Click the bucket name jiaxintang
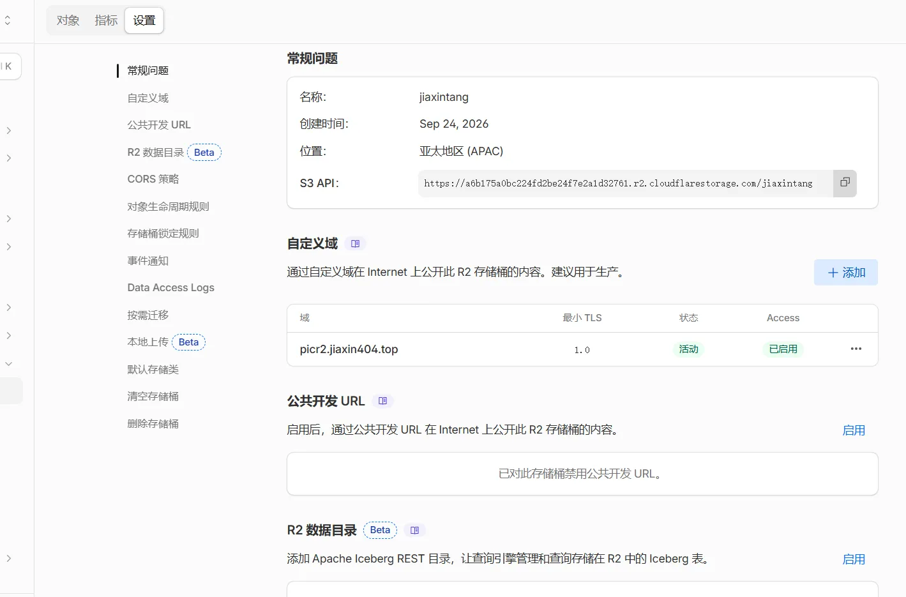The image size is (906, 597). coord(444,97)
